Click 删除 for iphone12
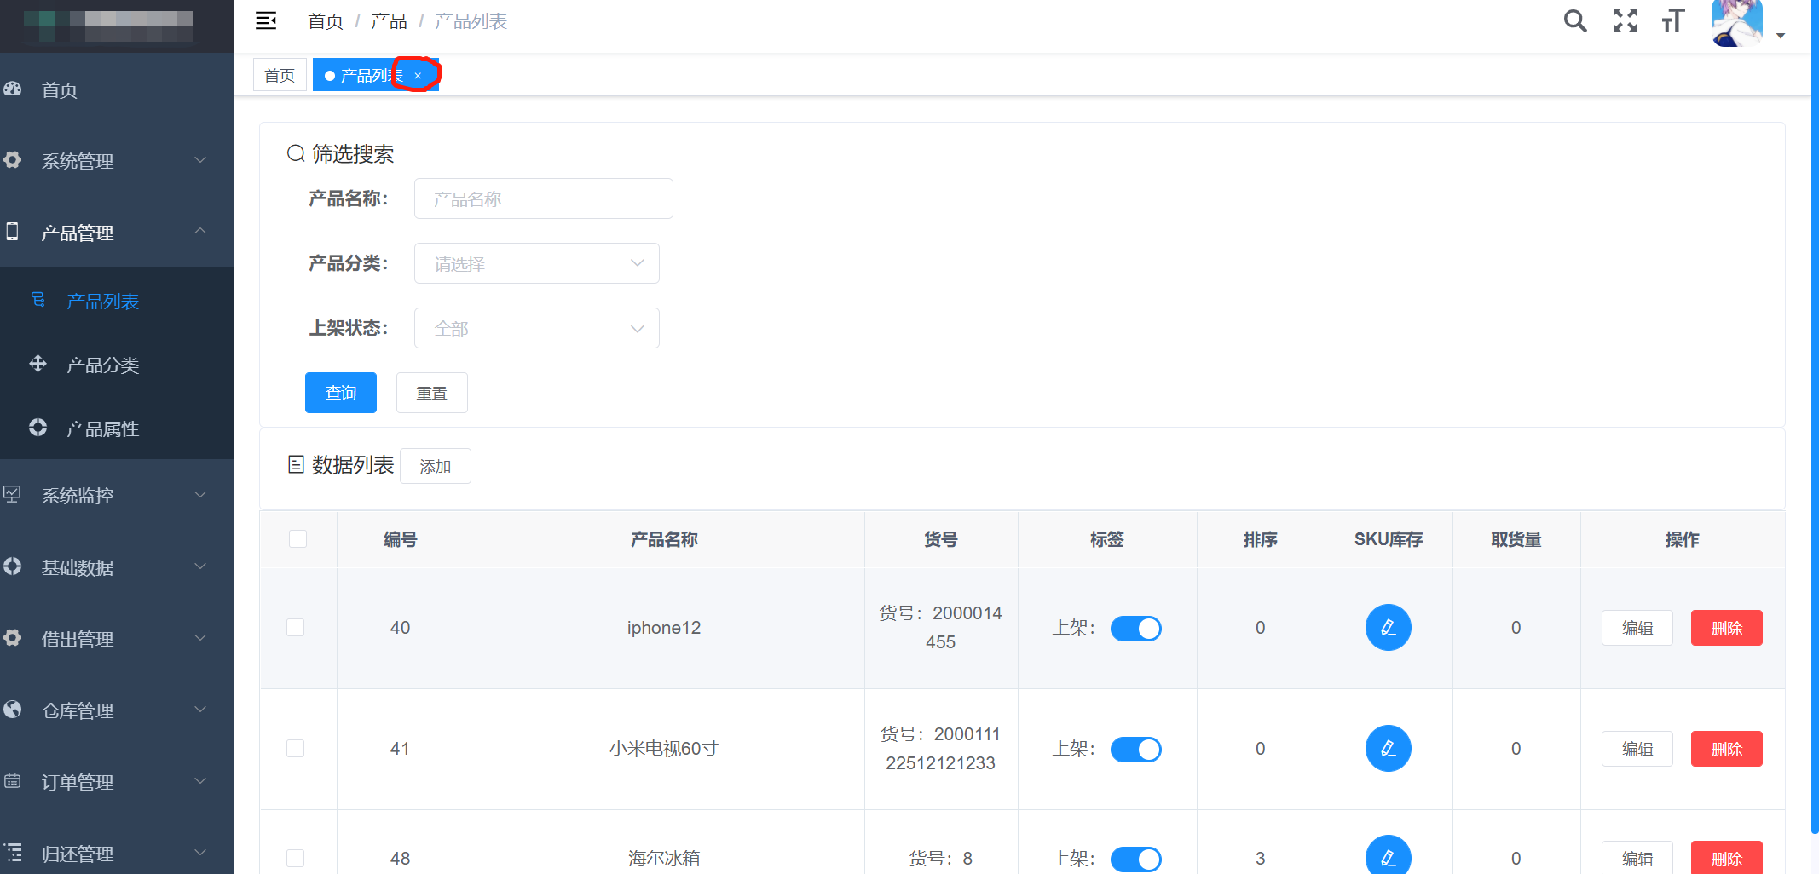The width and height of the screenshot is (1819, 874). point(1727,628)
